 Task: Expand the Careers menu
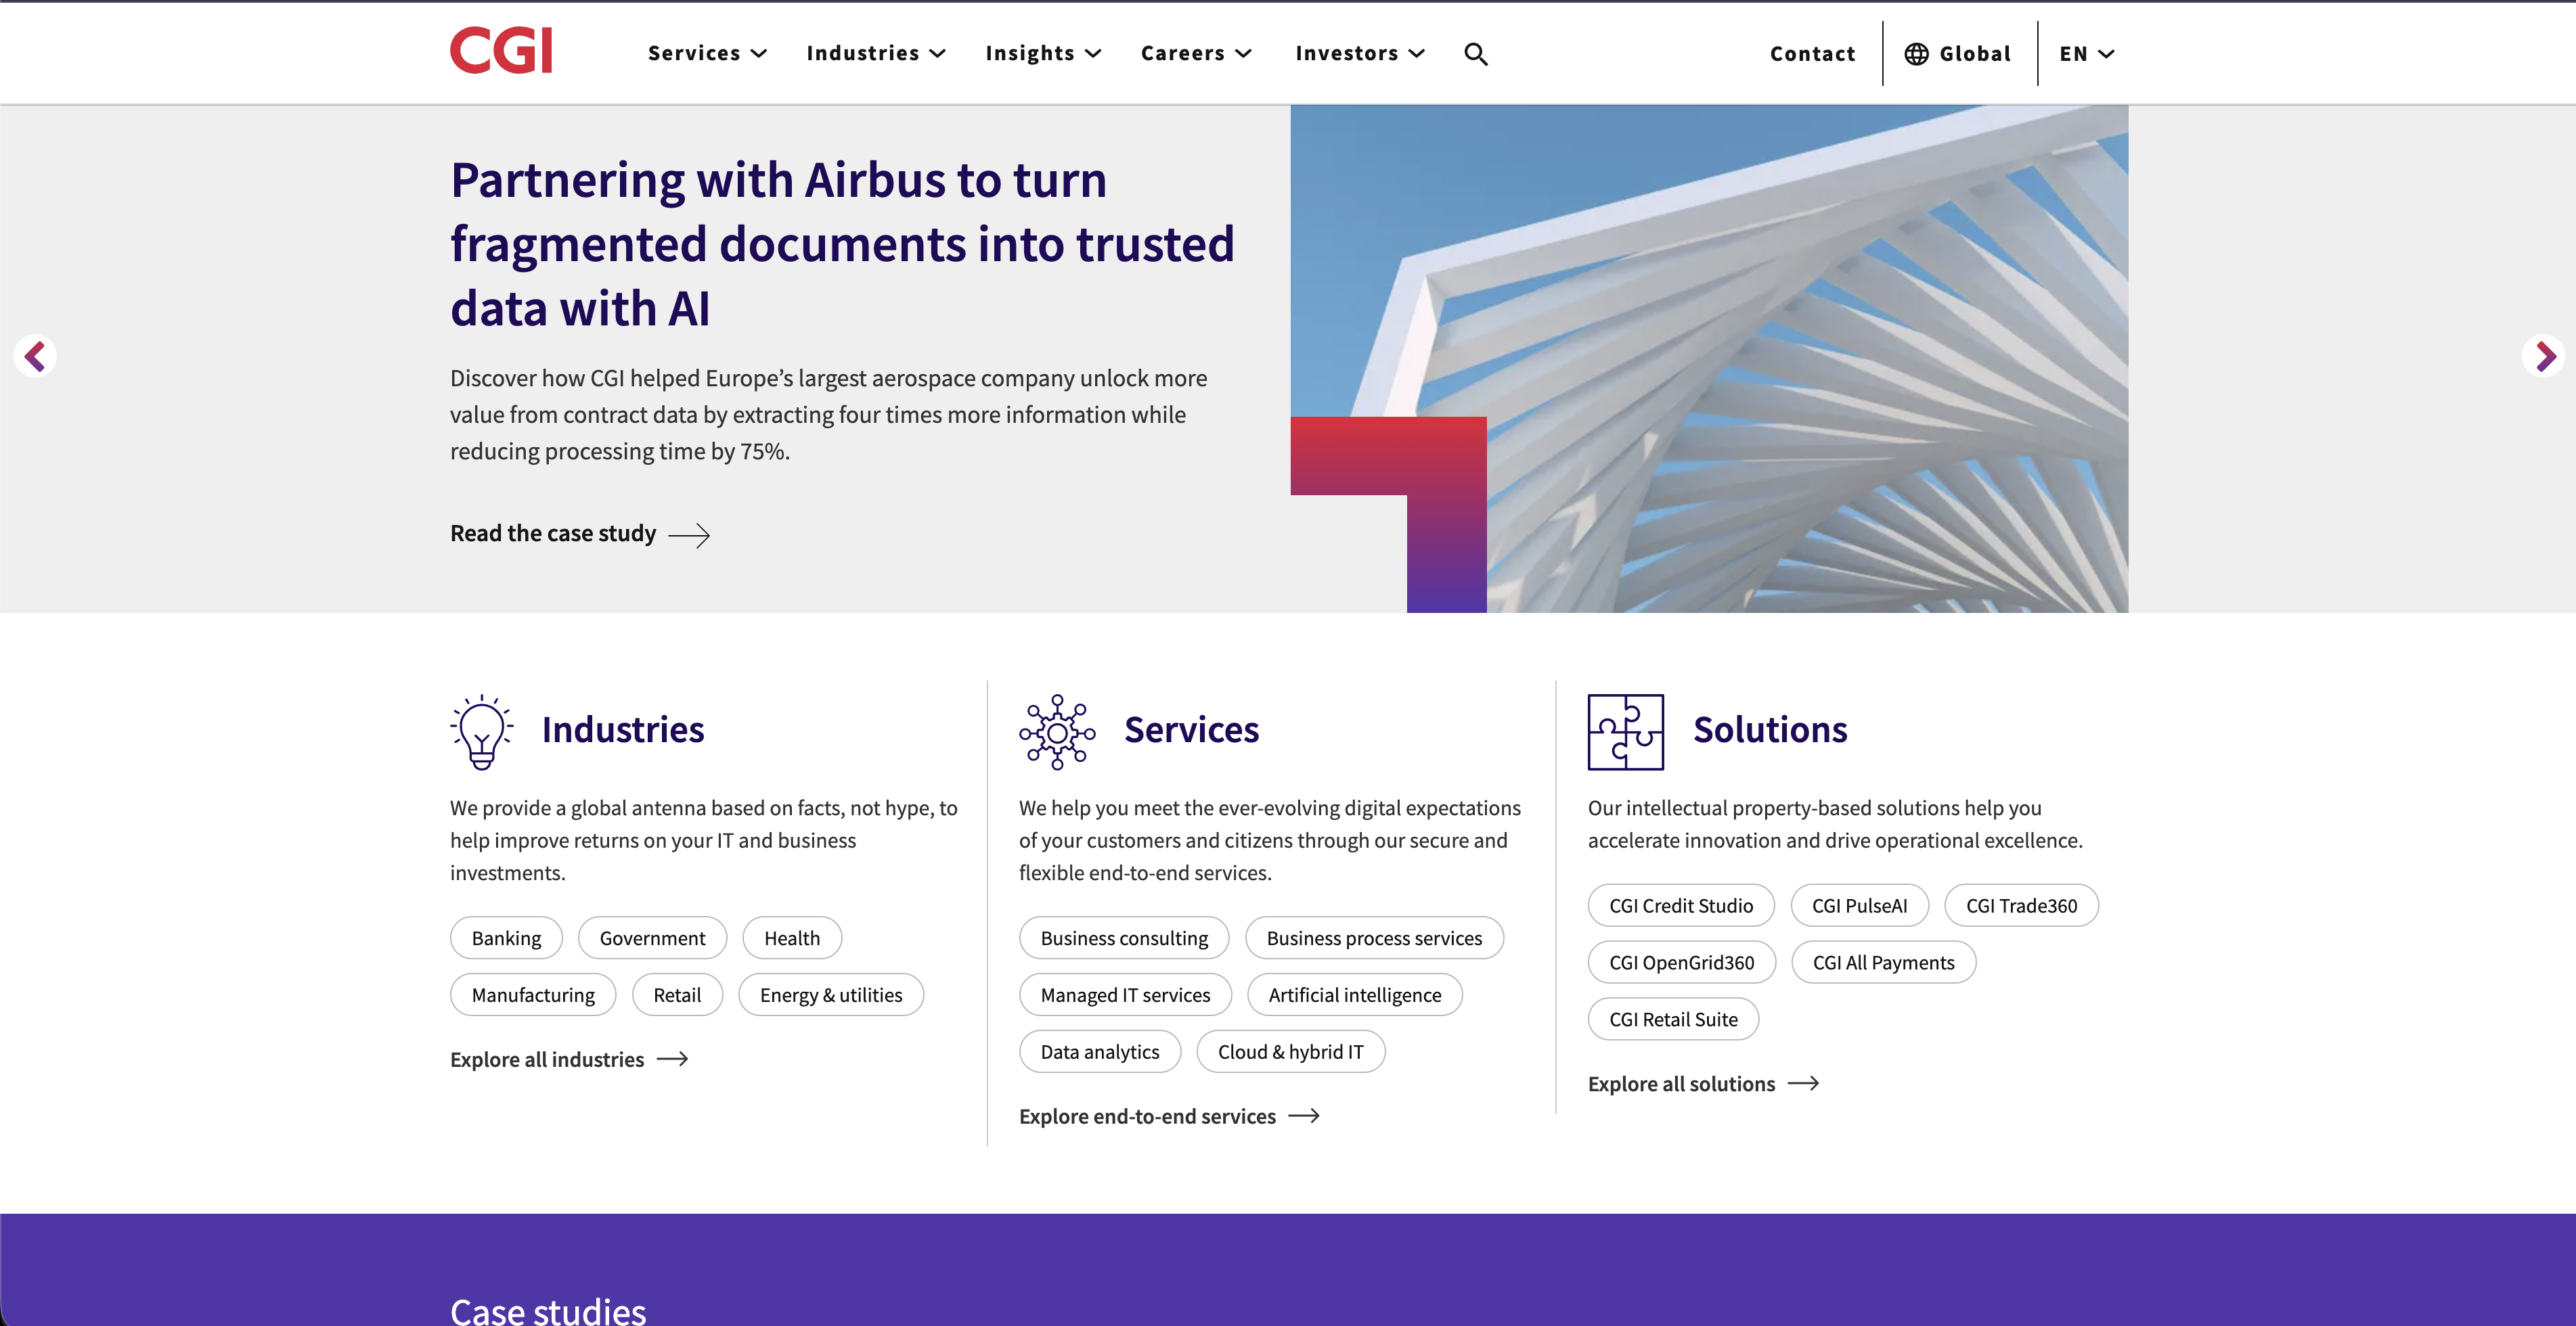pos(1196,54)
